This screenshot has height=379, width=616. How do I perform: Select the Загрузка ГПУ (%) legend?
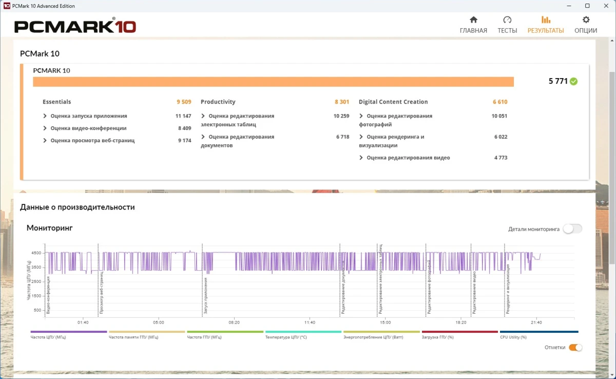click(x=459, y=335)
